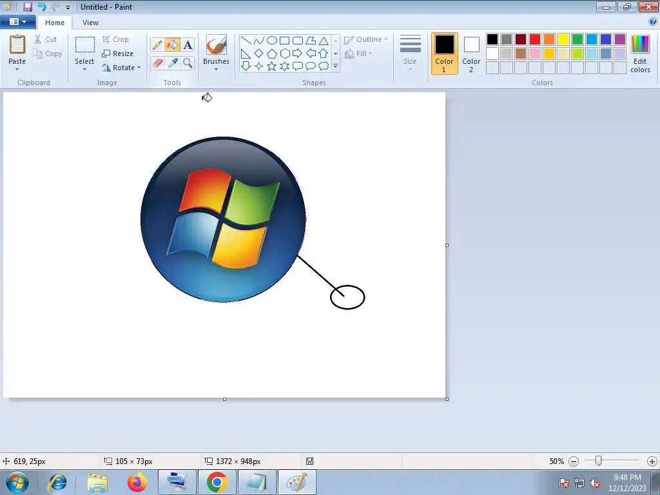Choose the Polygon shape

(x=311, y=41)
